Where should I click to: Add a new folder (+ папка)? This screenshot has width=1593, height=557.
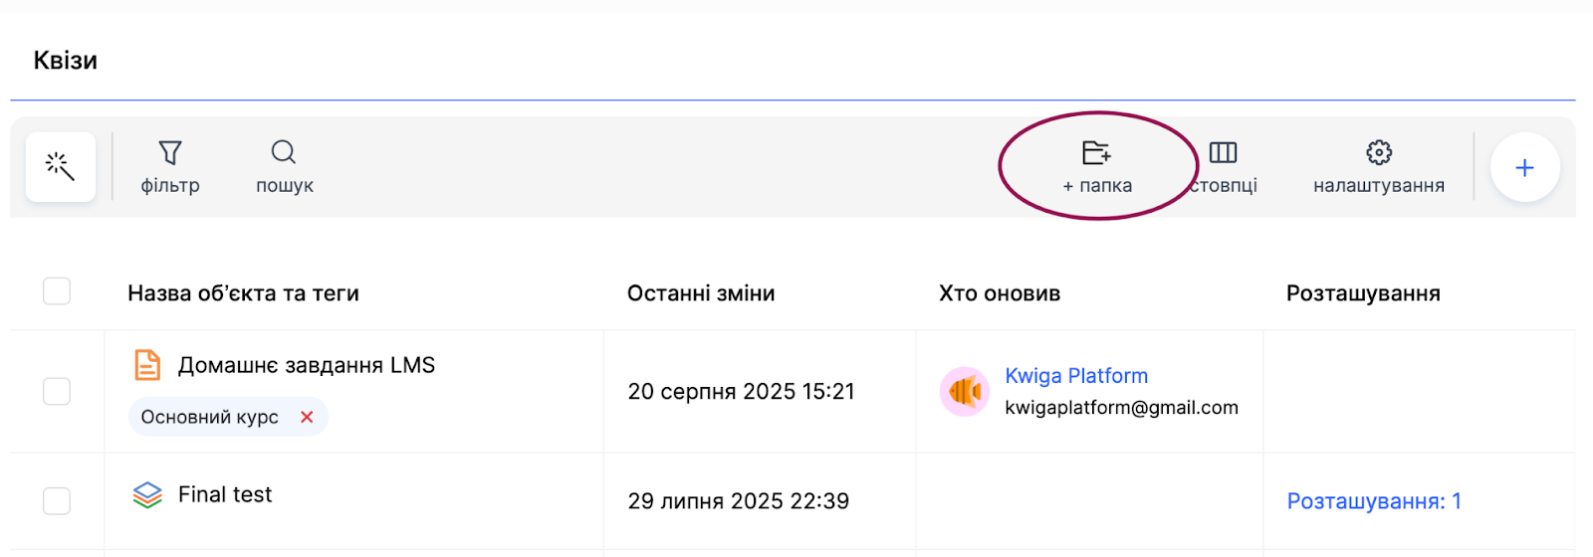click(1096, 166)
